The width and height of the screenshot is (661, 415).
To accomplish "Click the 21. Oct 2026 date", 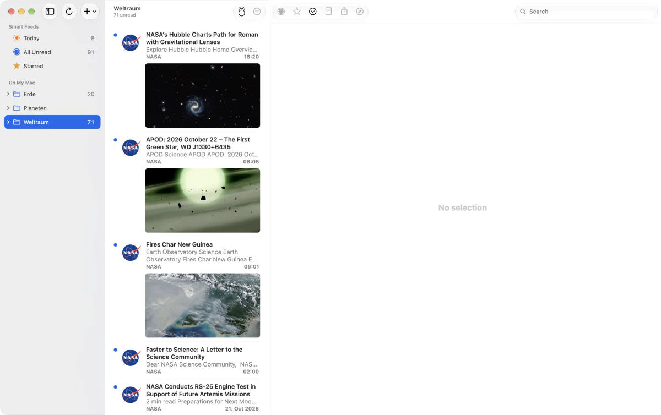I will (242, 409).
